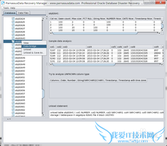Click the sample data row starting 5188
Screen dimensions: 167x146
(106, 53)
